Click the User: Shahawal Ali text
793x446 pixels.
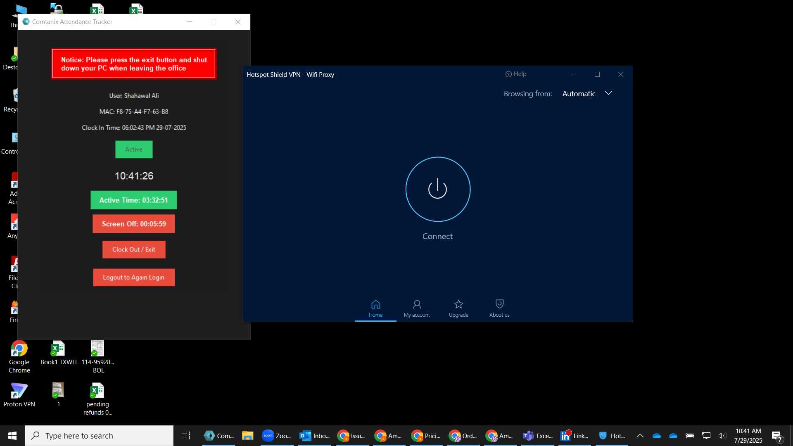pyautogui.click(x=134, y=95)
